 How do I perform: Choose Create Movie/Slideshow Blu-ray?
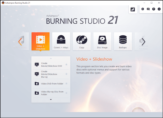[x=51, y=74]
